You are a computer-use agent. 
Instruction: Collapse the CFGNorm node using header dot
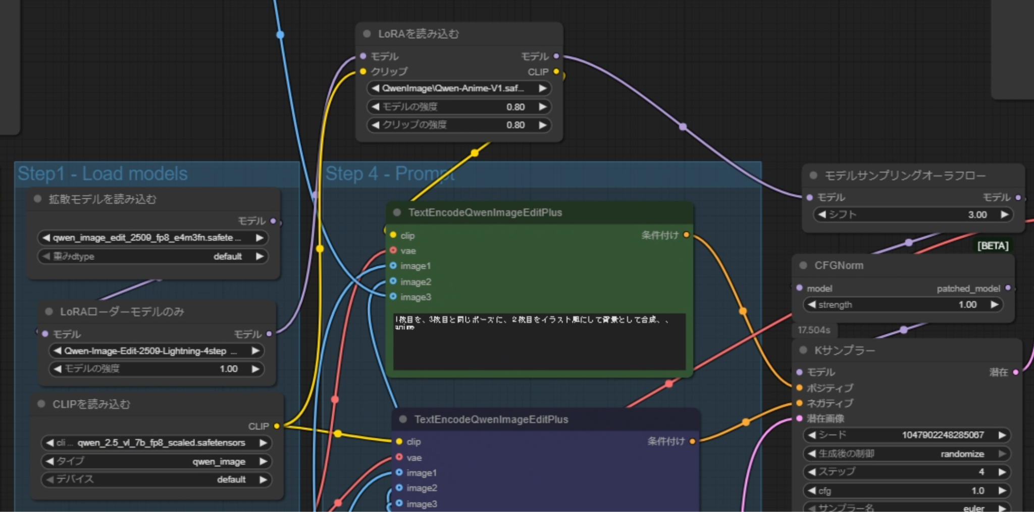[x=803, y=265]
